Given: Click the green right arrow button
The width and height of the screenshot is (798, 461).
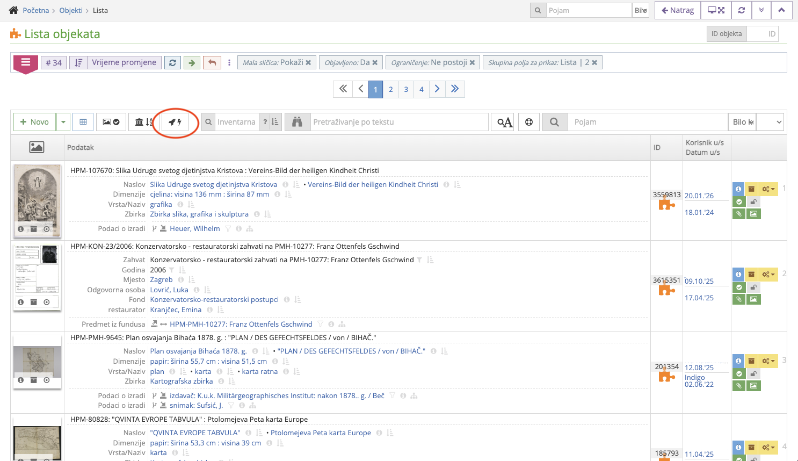Looking at the screenshot, I should 192,62.
